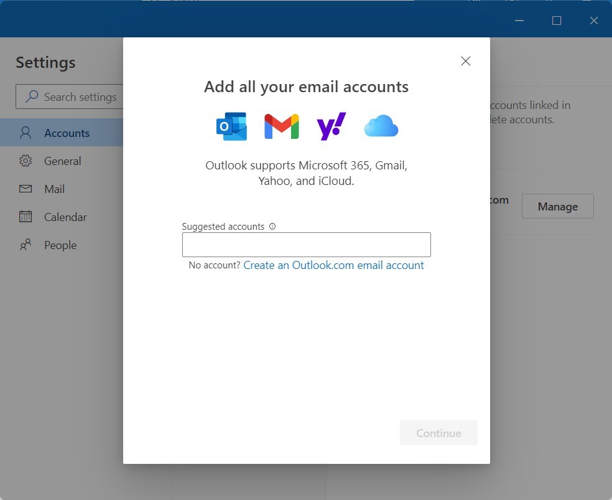Screen dimensions: 612x500
Task: Open People settings section
Action: point(62,245)
